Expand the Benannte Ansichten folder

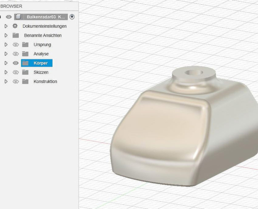(6, 36)
